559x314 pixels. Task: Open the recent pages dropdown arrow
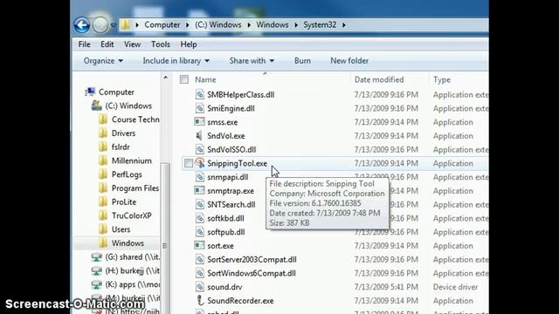(114, 25)
